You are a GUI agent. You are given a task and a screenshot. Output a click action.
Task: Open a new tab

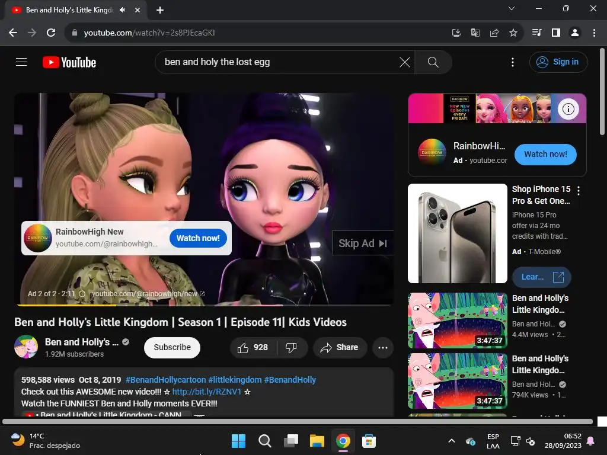click(160, 10)
